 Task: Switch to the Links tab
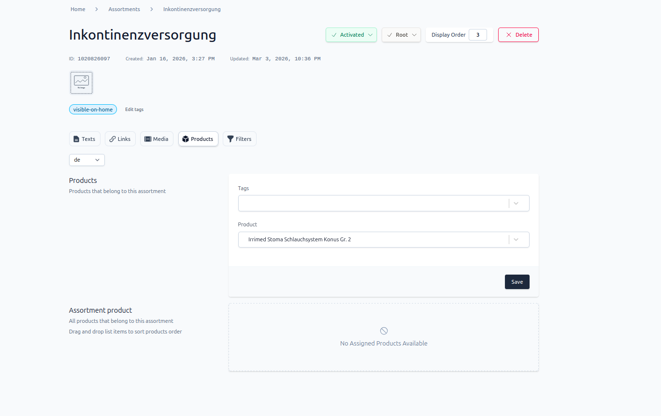(120, 139)
